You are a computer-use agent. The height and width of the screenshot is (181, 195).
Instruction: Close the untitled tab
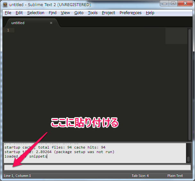[51, 23]
